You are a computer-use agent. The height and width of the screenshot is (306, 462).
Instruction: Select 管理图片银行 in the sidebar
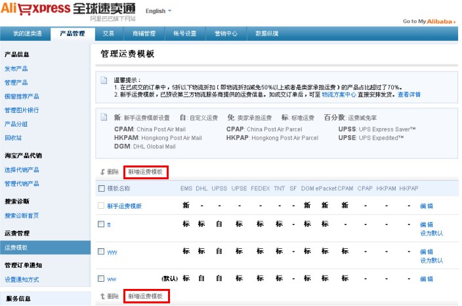[x=21, y=110]
